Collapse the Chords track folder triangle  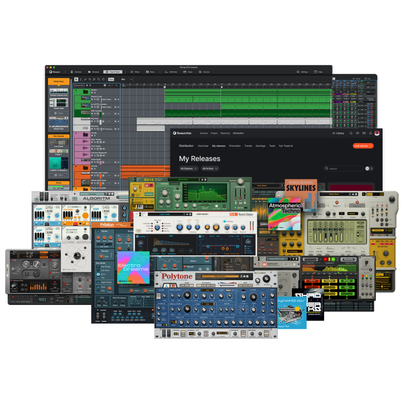pyautogui.click(x=76, y=167)
